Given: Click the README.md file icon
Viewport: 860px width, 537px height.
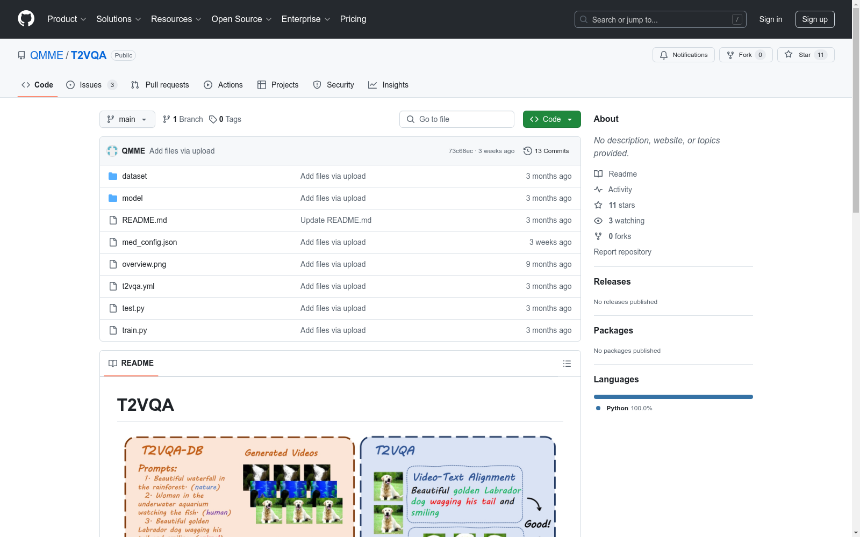Looking at the screenshot, I should (113, 220).
